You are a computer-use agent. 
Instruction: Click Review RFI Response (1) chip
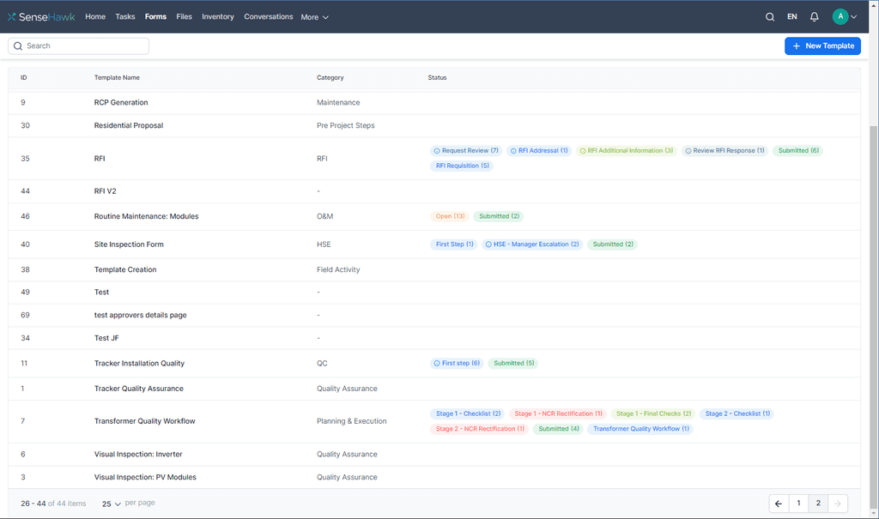pyautogui.click(x=724, y=151)
